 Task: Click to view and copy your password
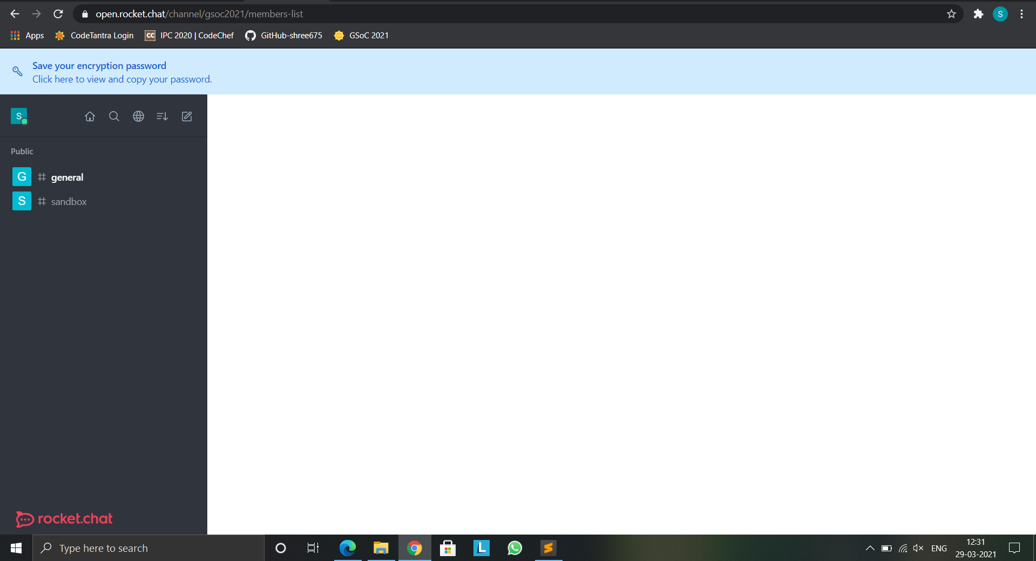point(121,79)
